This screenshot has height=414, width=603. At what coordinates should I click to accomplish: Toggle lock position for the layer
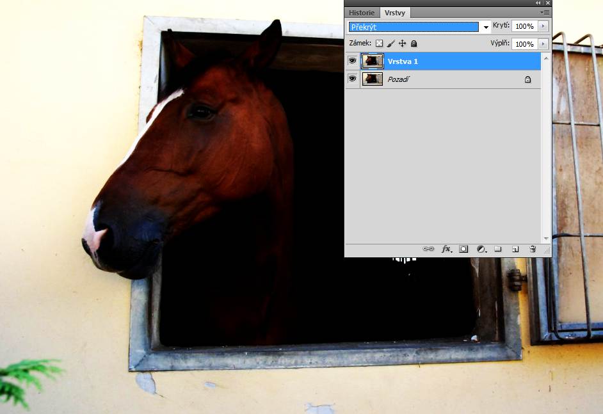coord(402,44)
